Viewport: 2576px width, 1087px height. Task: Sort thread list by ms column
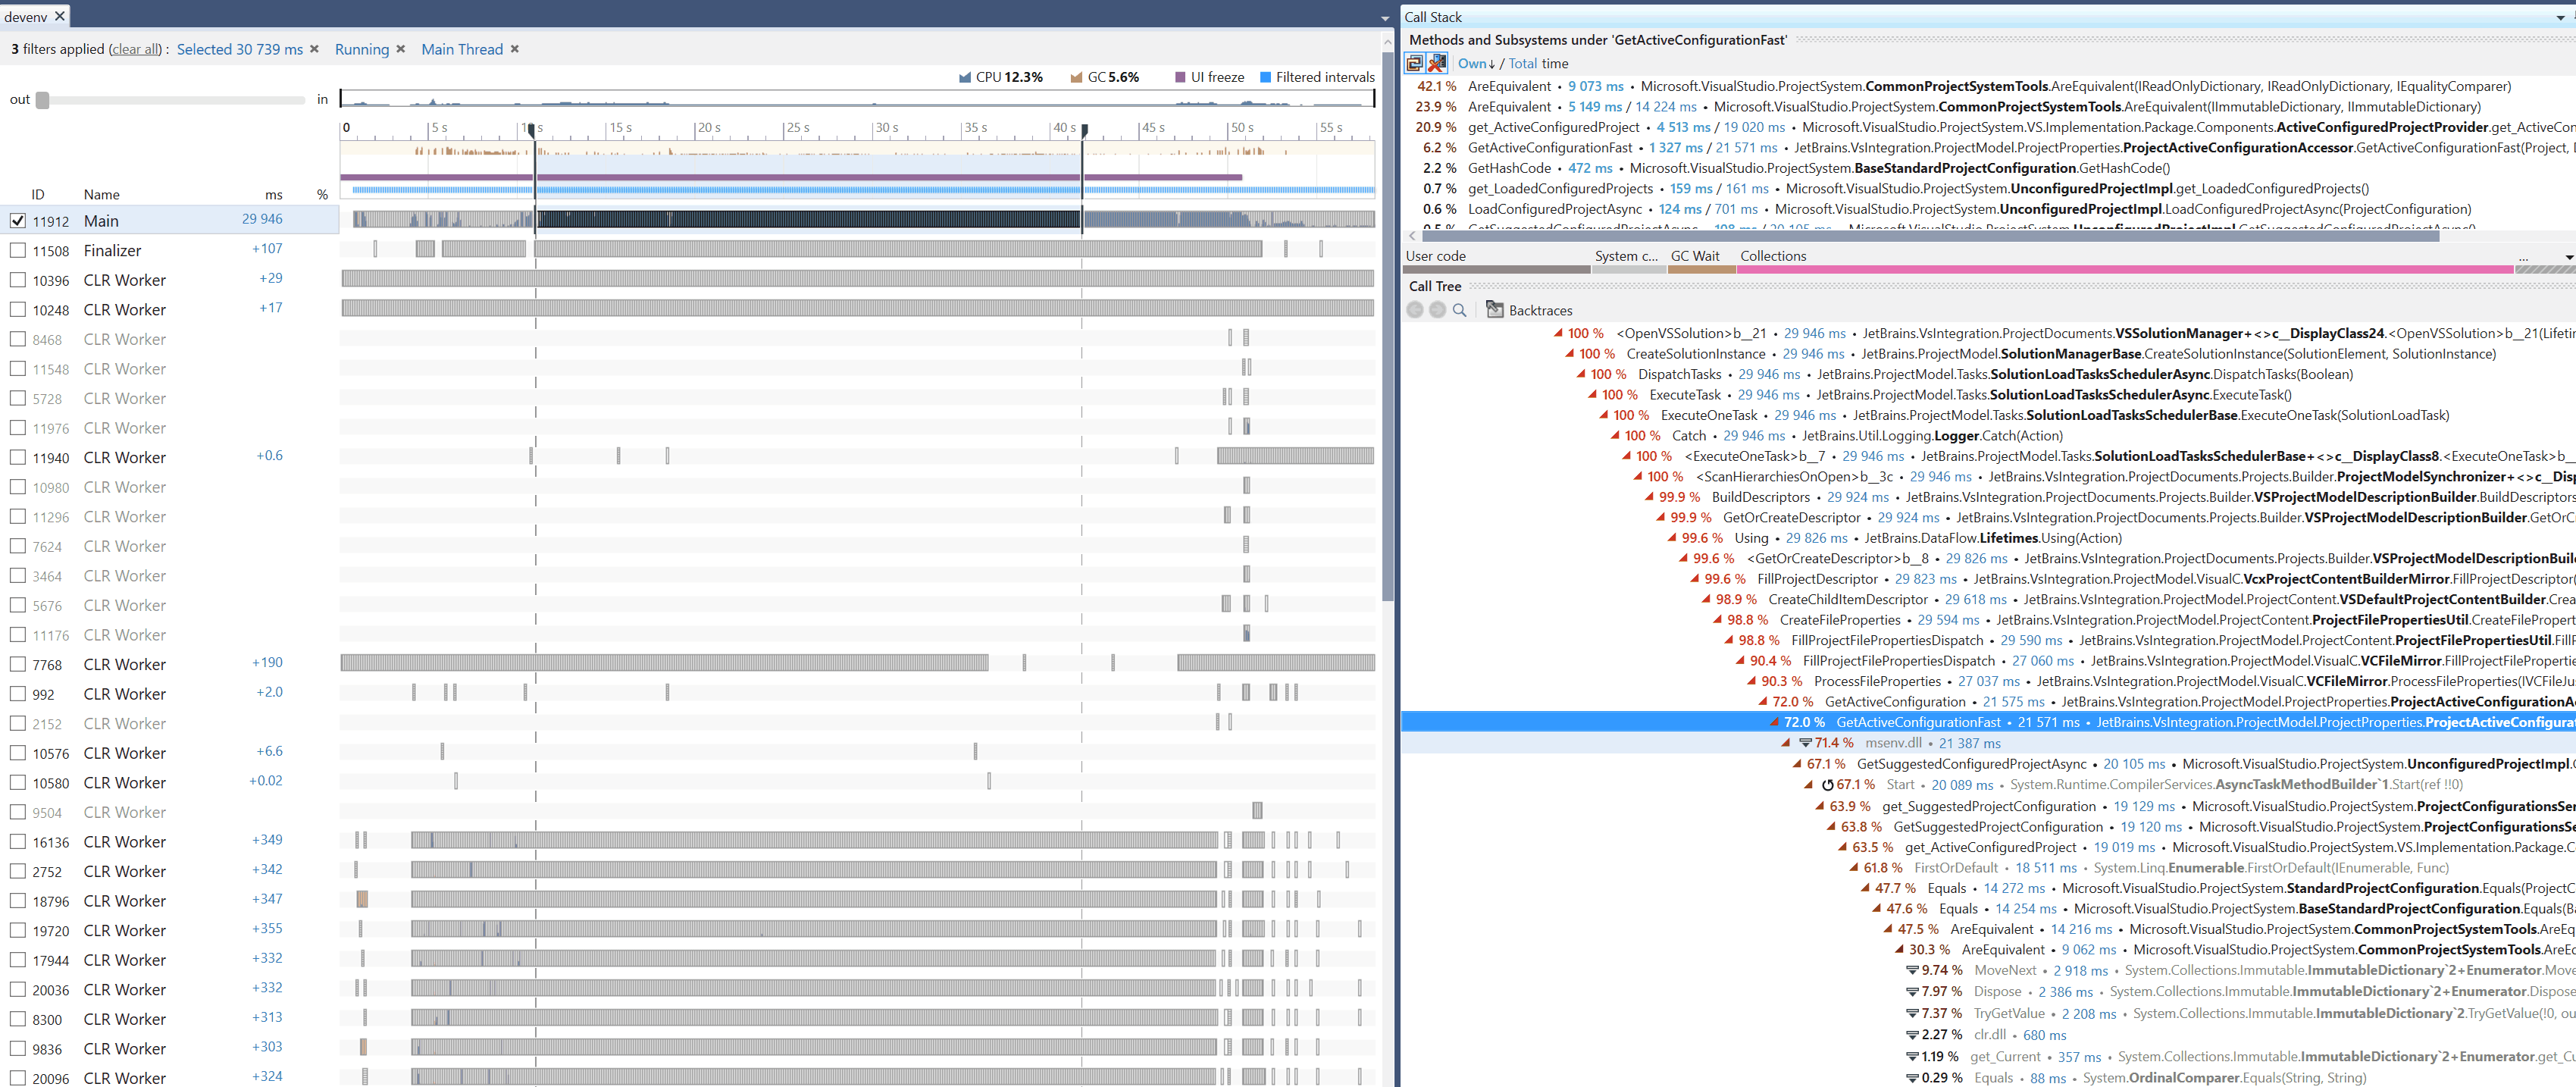[273, 194]
